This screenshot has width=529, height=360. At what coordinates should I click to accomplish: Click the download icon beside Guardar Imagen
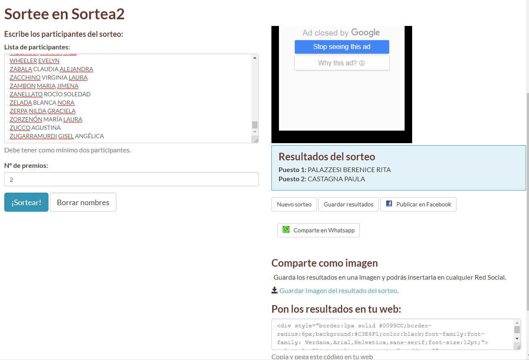pos(275,290)
